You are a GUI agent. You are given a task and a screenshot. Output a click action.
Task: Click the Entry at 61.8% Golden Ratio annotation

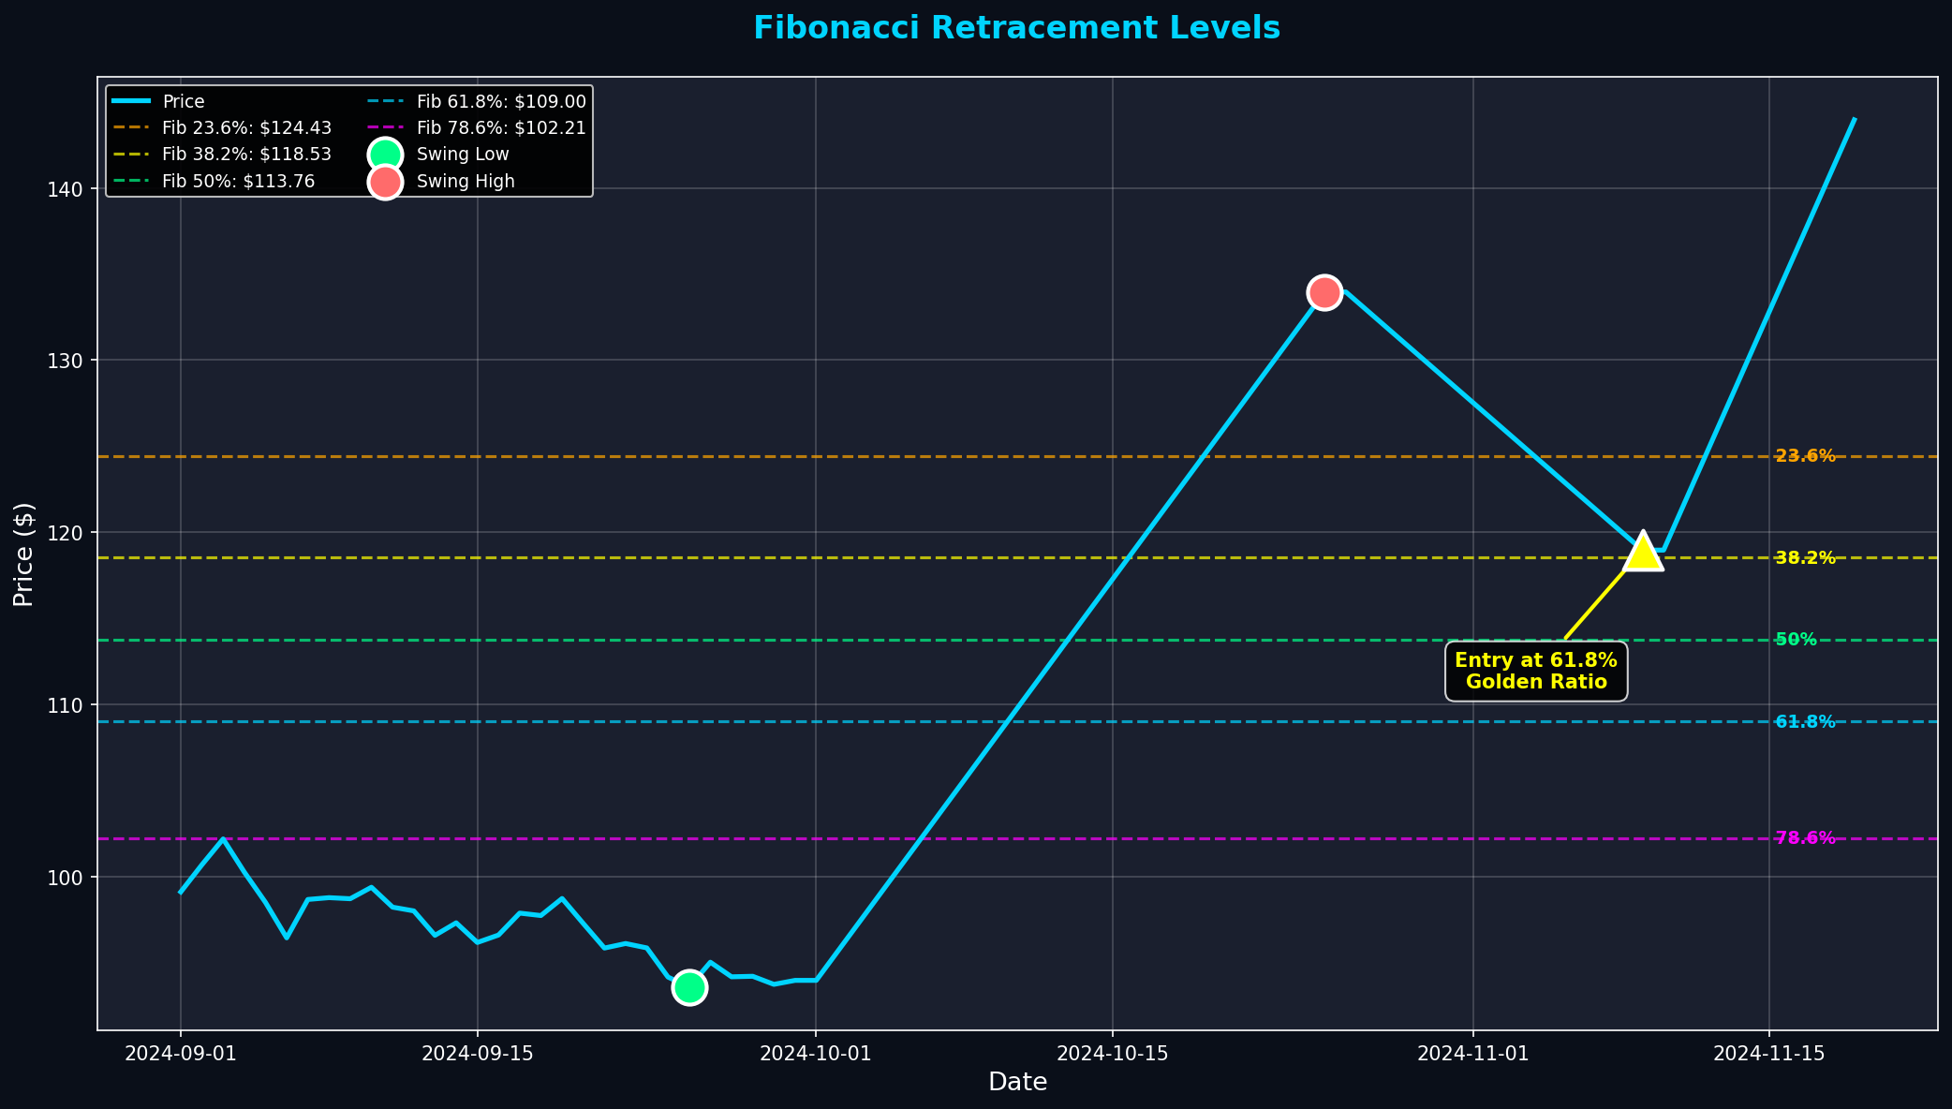[1536, 671]
